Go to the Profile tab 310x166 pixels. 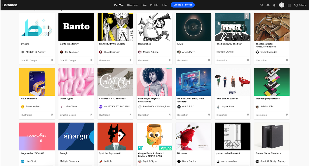point(154,5)
